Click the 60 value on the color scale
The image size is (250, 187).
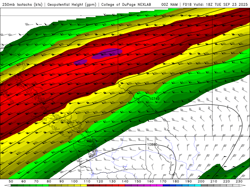coord(24,181)
